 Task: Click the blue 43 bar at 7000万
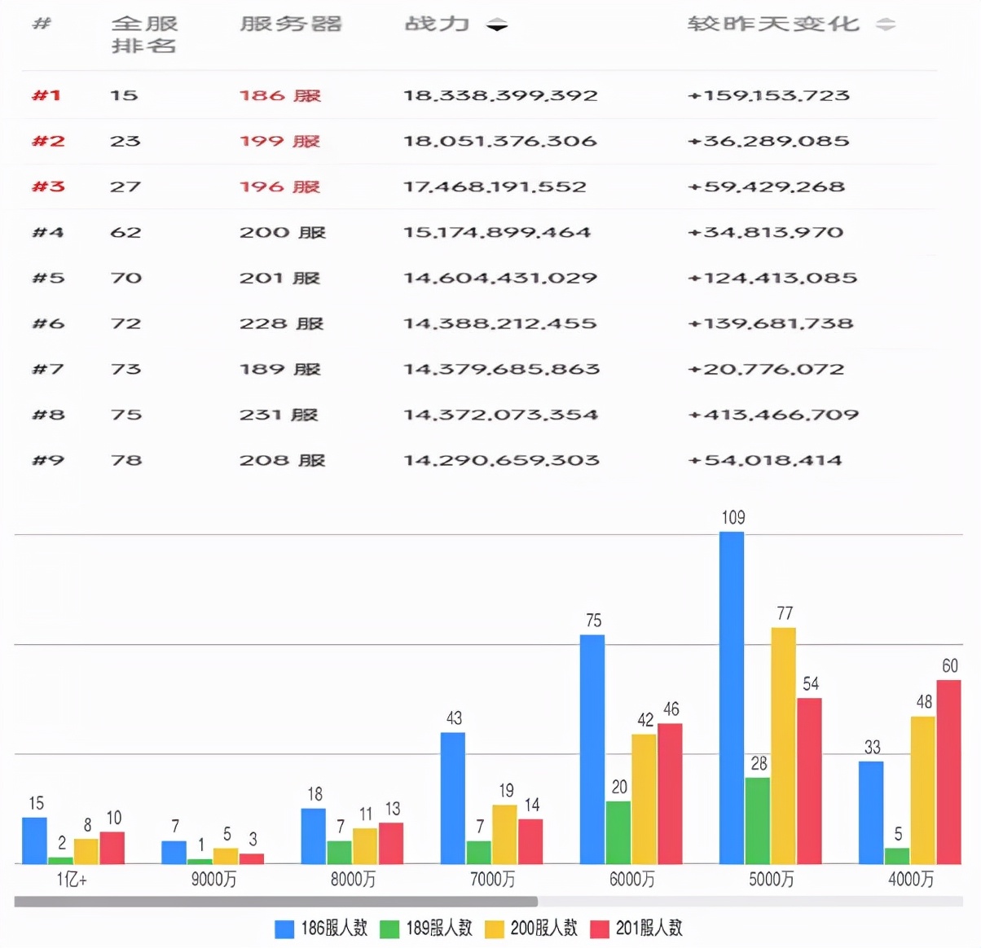[x=453, y=798]
